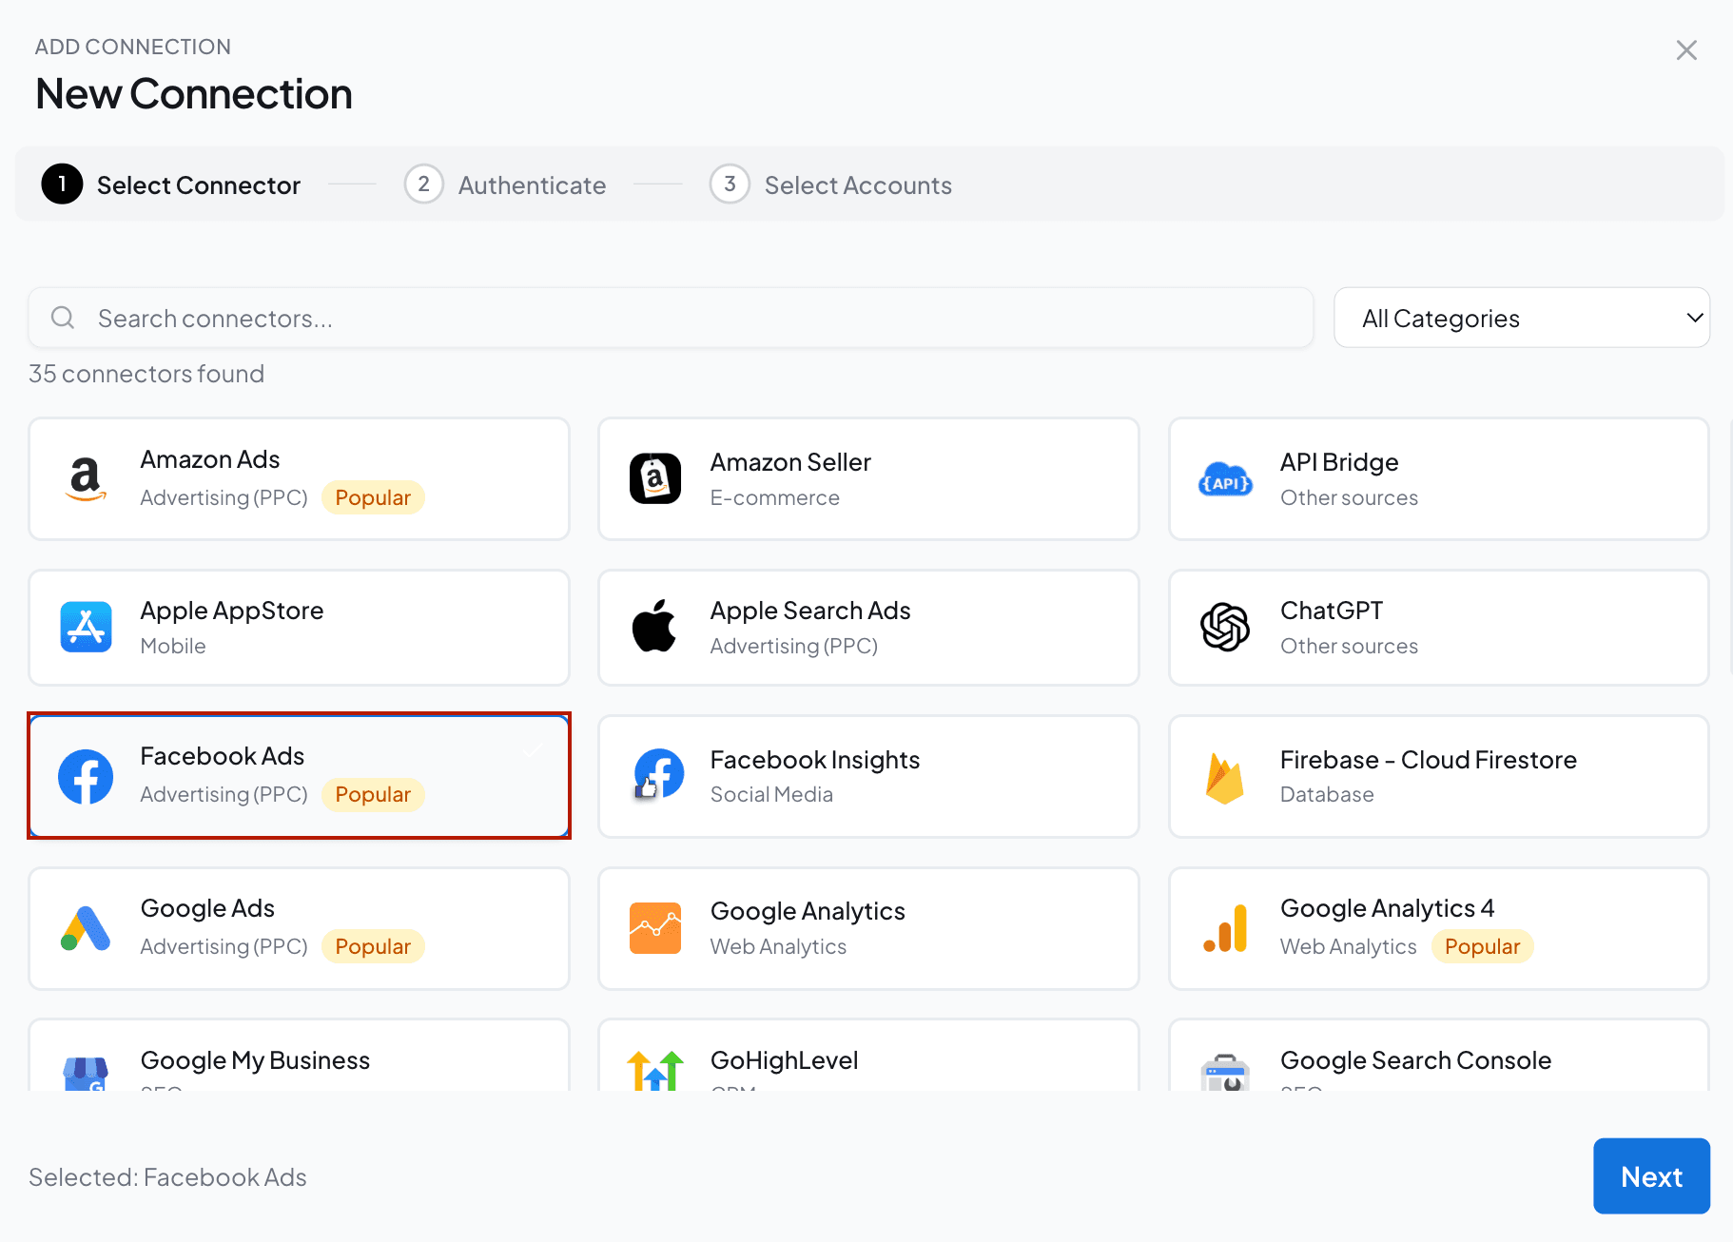Click the Facebook Ads logo icon
1733x1242 pixels.
click(x=86, y=777)
